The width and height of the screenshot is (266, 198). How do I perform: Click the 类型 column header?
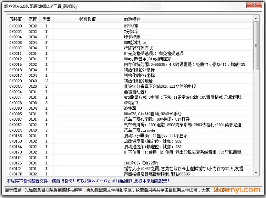46,19
